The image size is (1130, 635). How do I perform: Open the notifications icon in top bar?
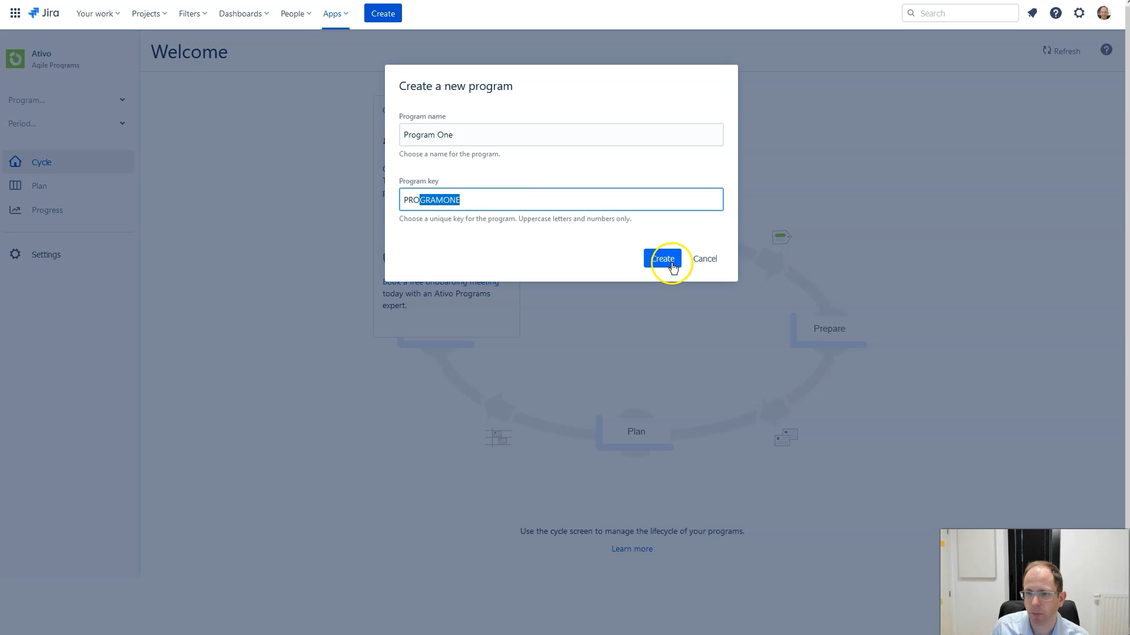[1032, 13]
